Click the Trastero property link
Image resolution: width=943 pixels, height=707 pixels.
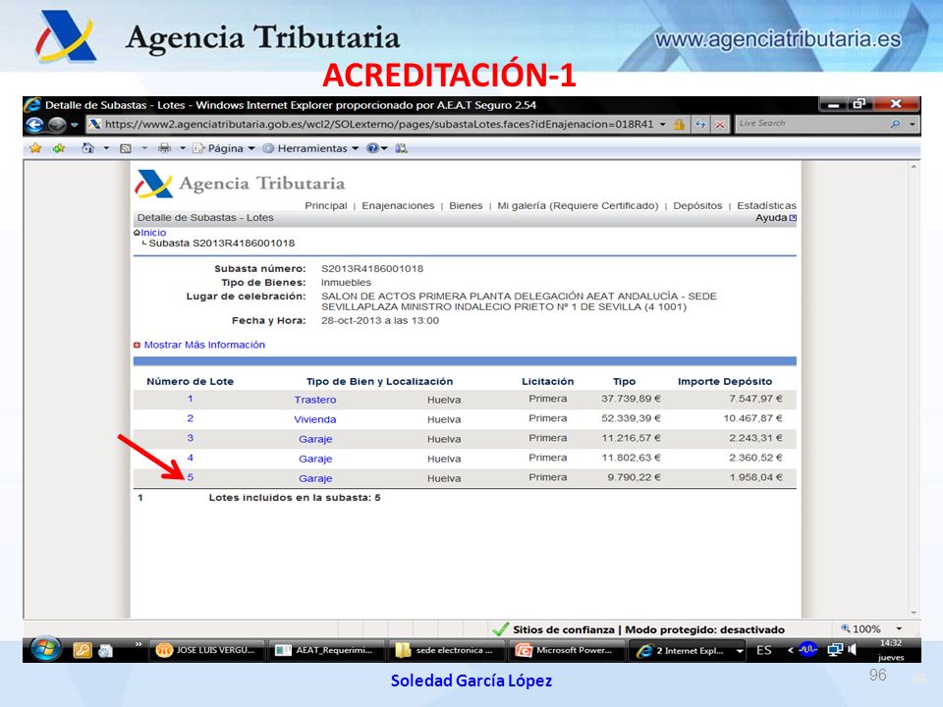coord(315,400)
